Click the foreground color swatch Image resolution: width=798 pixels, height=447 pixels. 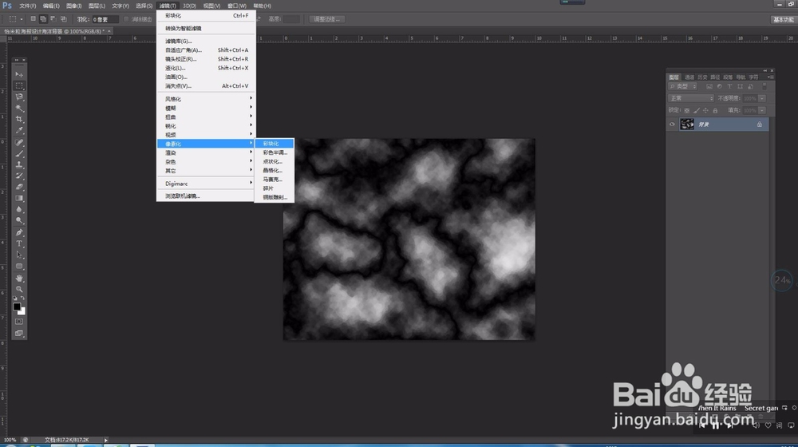[17, 307]
